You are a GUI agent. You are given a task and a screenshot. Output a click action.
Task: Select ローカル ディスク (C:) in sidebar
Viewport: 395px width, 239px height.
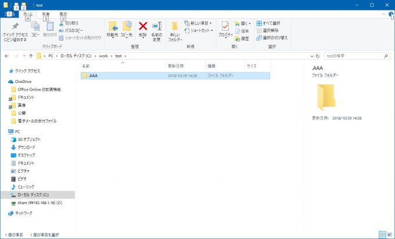point(38,195)
